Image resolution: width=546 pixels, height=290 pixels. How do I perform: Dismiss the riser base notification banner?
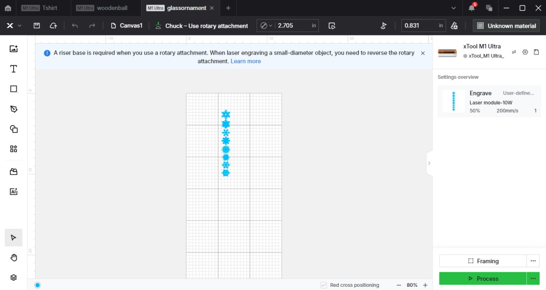[x=423, y=53]
